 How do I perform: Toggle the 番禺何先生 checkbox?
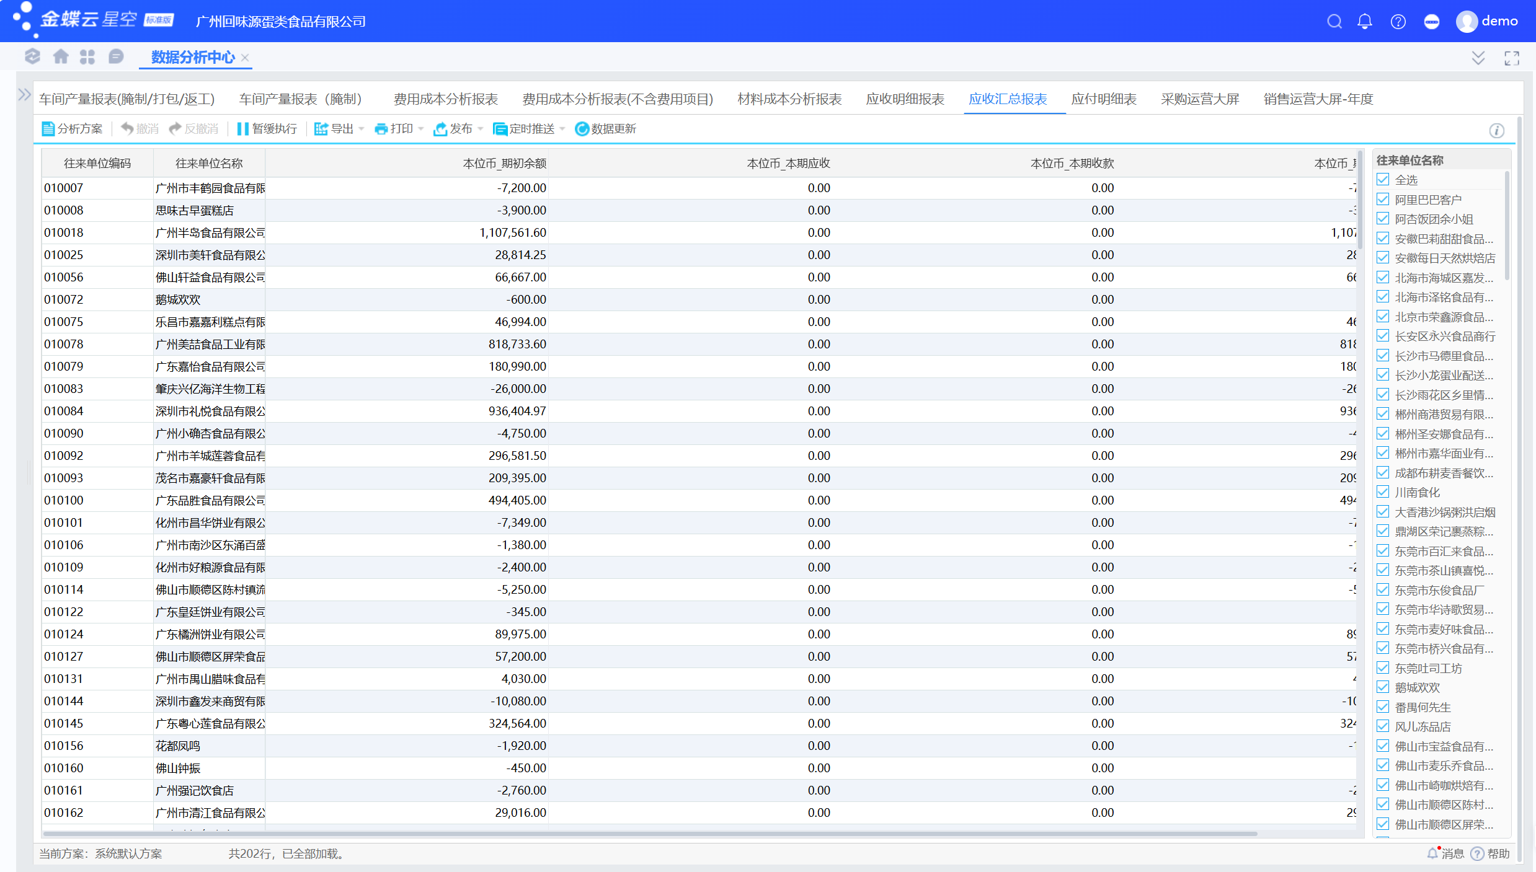1383,707
